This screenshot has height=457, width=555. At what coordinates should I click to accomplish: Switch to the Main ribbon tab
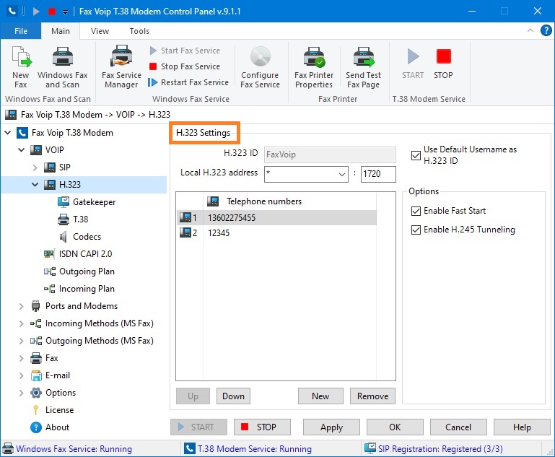(x=61, y=31)
